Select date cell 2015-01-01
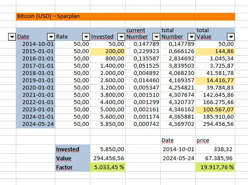Image resolution: width=248 pixels, height=185 pixels. pyautogui.click(x=36, y=51)
